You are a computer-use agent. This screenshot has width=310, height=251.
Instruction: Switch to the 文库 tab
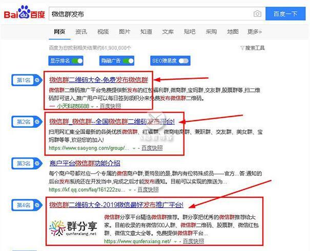(x=168, y=32)
